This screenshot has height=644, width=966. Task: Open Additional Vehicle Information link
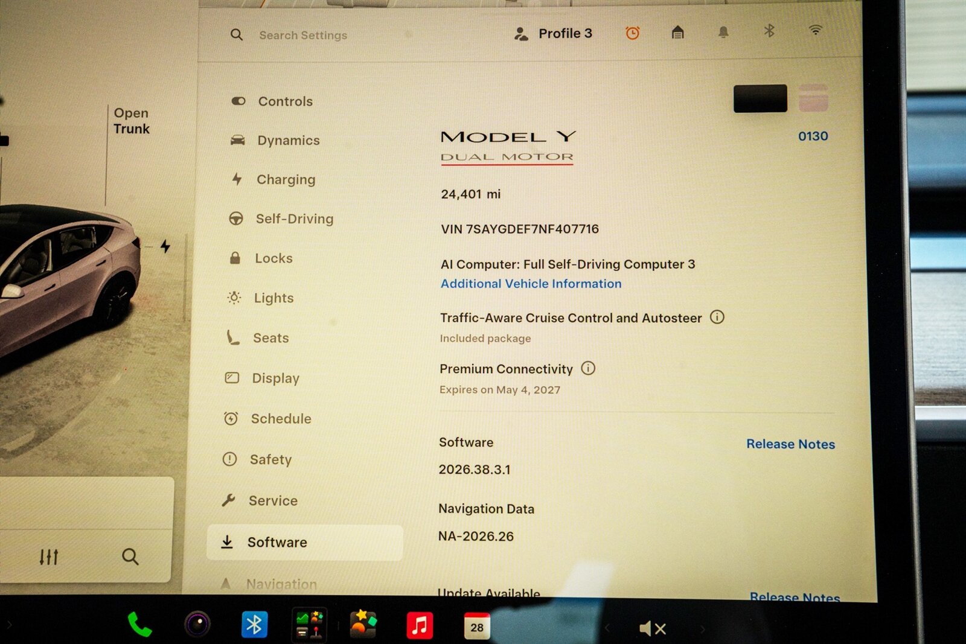[531, 284]
